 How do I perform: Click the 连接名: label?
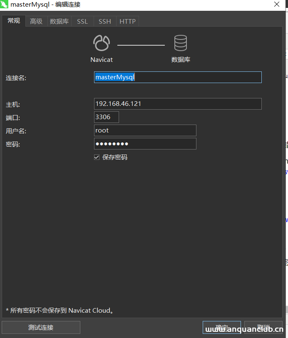16,78
